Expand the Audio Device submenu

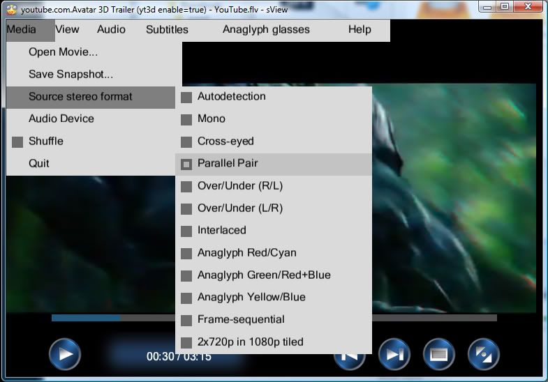click(x=91, y=119)
